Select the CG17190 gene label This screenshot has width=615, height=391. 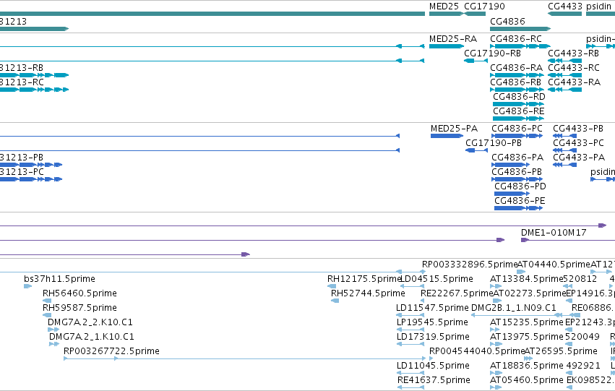(484, 7)
